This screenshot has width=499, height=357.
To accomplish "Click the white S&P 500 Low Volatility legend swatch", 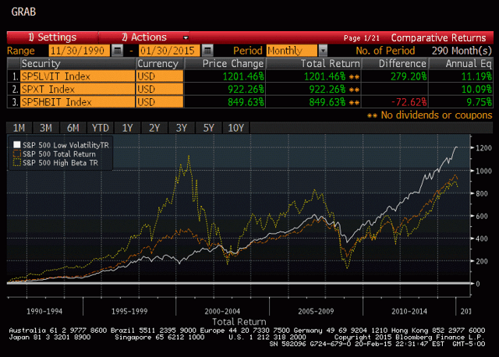I will pyautogui.click(x=17, y=145).
